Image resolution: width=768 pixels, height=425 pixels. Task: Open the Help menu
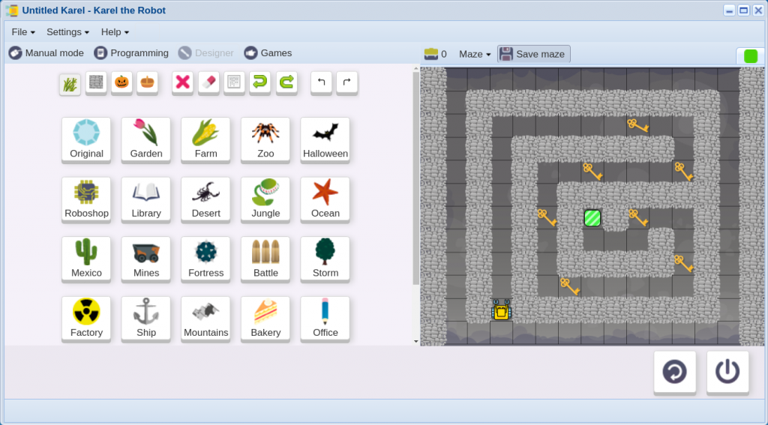coord(115,31)
